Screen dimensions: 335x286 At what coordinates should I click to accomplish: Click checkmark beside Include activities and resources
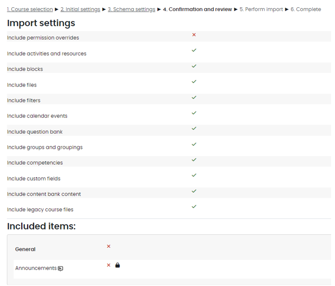(x=194, y=50)
